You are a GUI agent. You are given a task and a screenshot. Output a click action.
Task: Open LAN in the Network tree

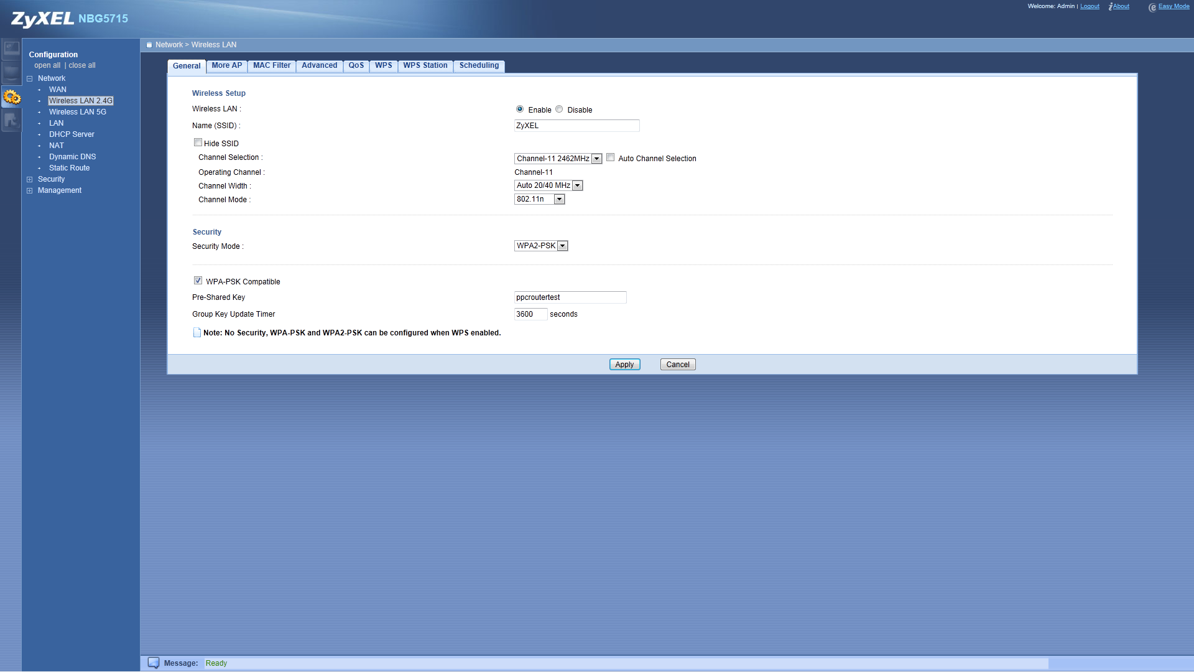point(57,123)
